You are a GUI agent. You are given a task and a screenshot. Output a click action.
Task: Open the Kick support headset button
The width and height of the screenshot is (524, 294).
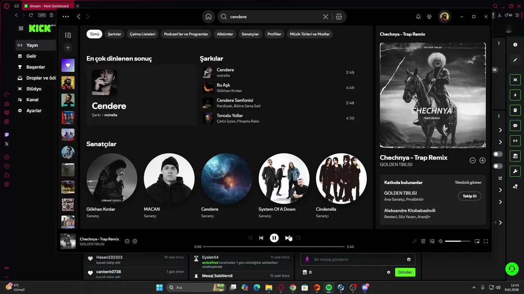pos(512,268)
